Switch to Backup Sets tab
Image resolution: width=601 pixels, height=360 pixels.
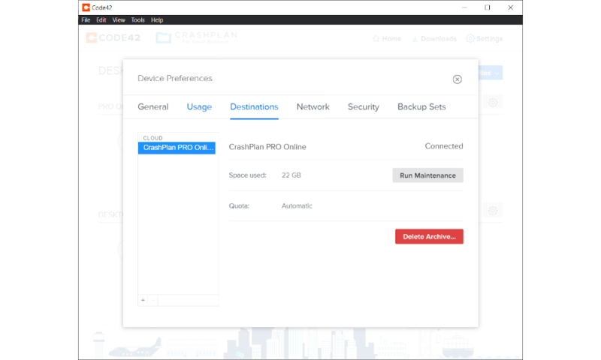(421, 106)
